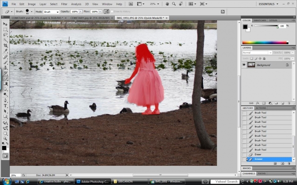297x185 pixels.
Task: Switch to the SWATCHES tab
Action: (x=260, y=20)
